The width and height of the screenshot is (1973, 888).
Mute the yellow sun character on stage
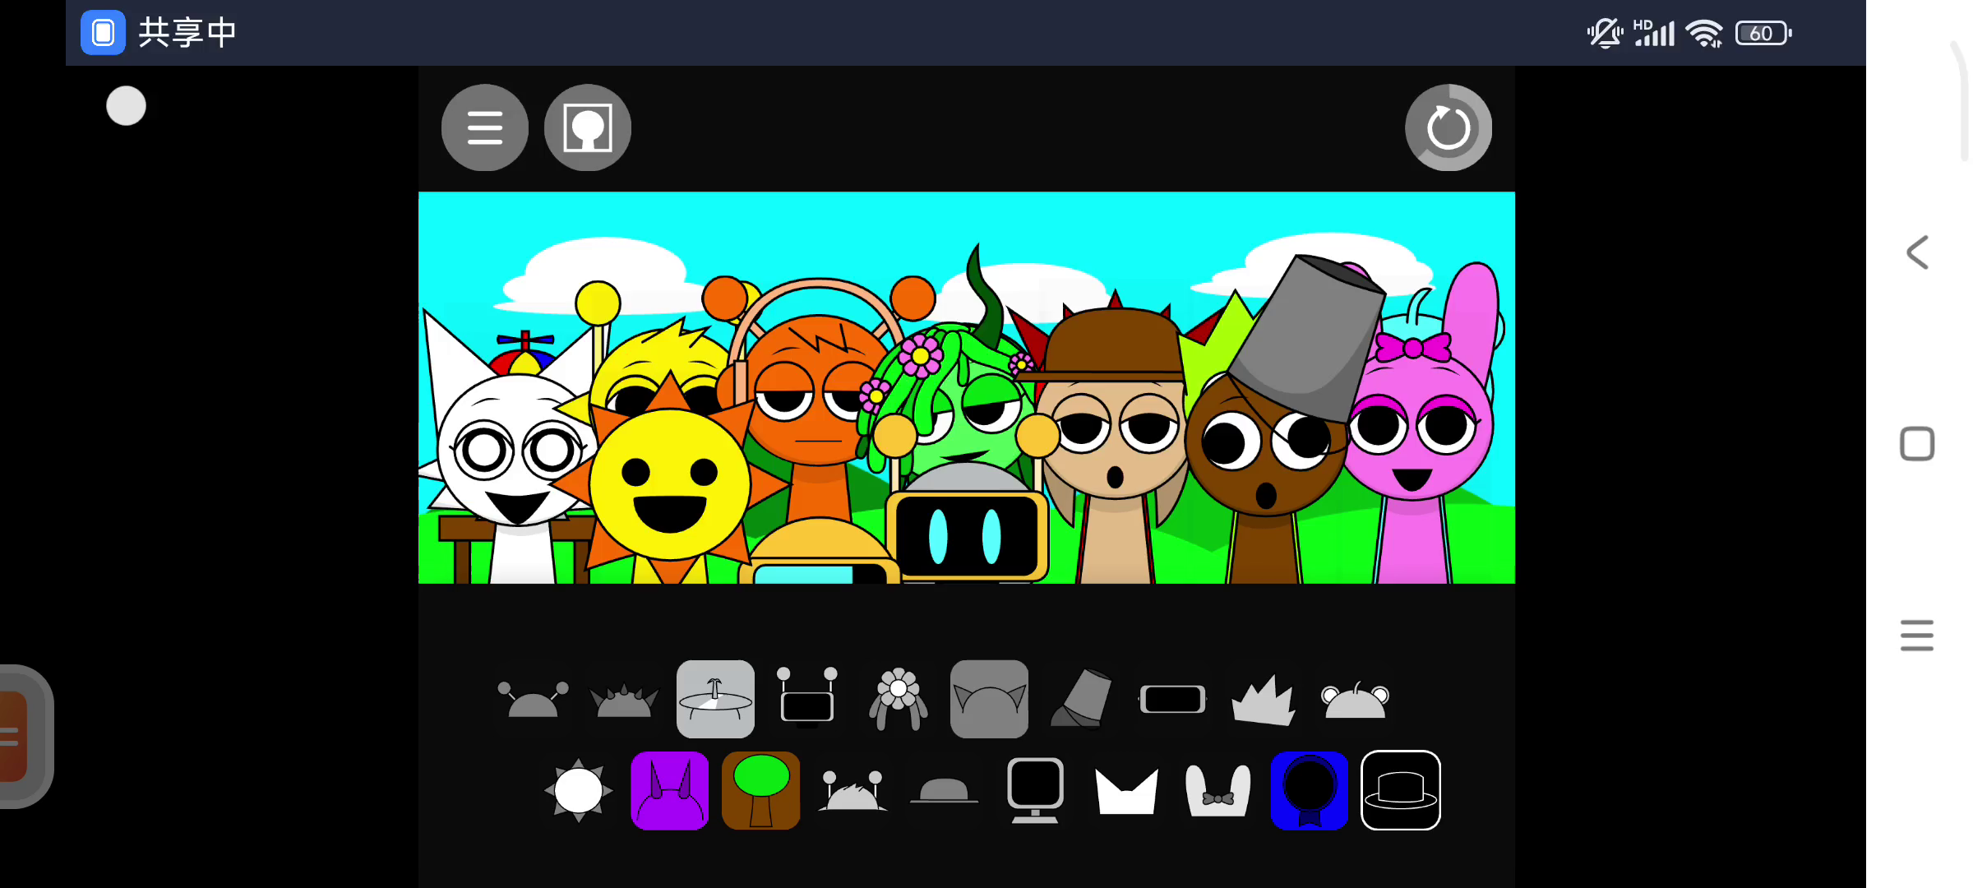point(669,485)
